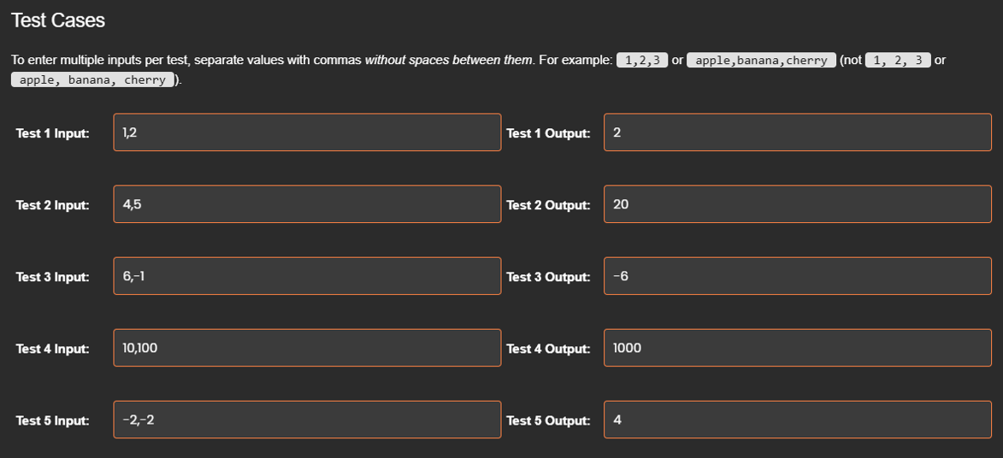Click the 1,2,3 code example

pyautogui.click(x=641, y=61)
